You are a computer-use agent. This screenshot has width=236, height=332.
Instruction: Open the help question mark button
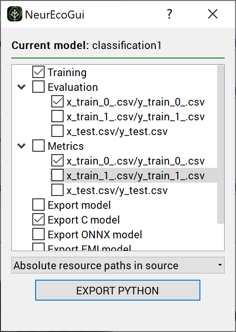tap(169, 14)
